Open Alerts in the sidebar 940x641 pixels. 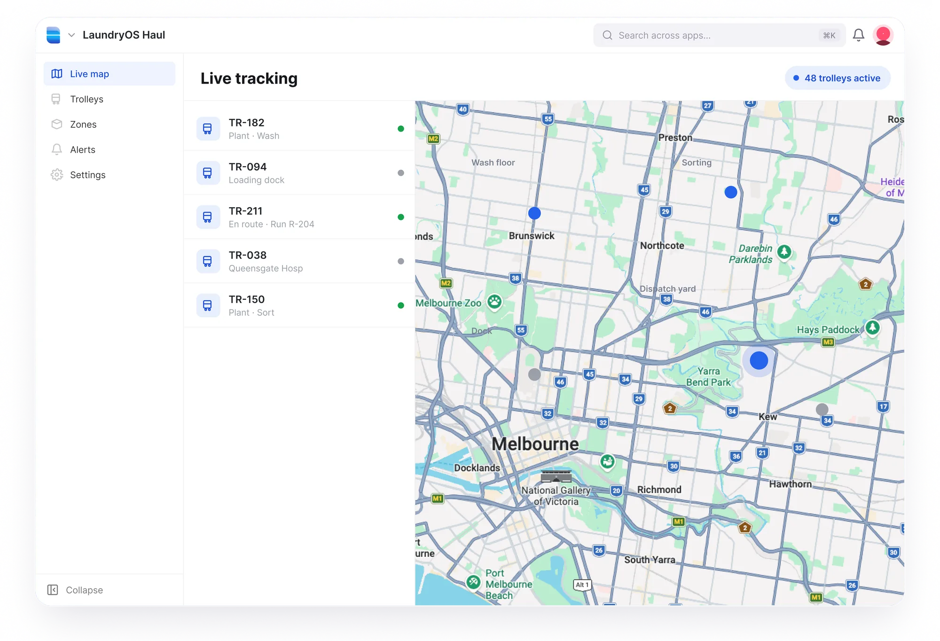click(110, 149)
